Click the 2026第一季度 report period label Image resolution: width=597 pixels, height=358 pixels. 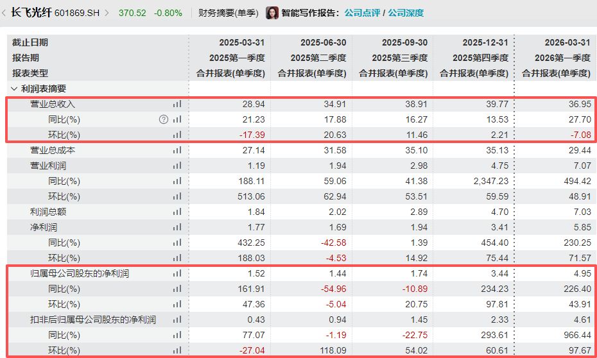click(562, 58)
